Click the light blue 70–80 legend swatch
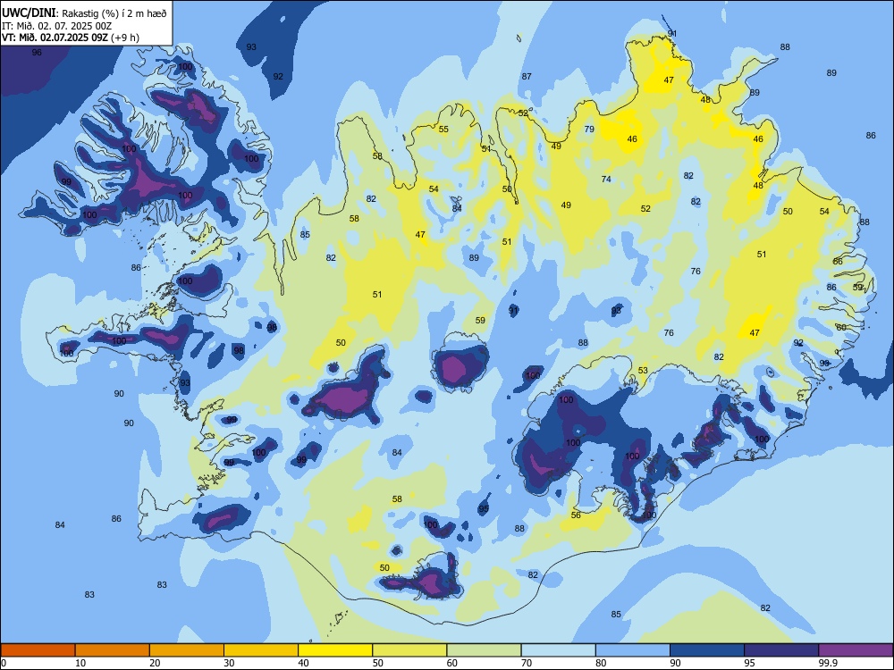 [x=558, y=650]
